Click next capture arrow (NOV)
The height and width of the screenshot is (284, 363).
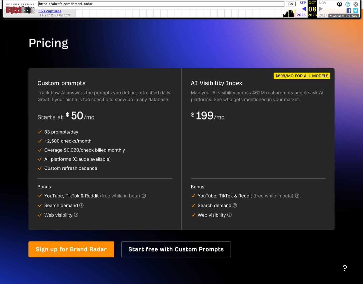pos(321,9)
